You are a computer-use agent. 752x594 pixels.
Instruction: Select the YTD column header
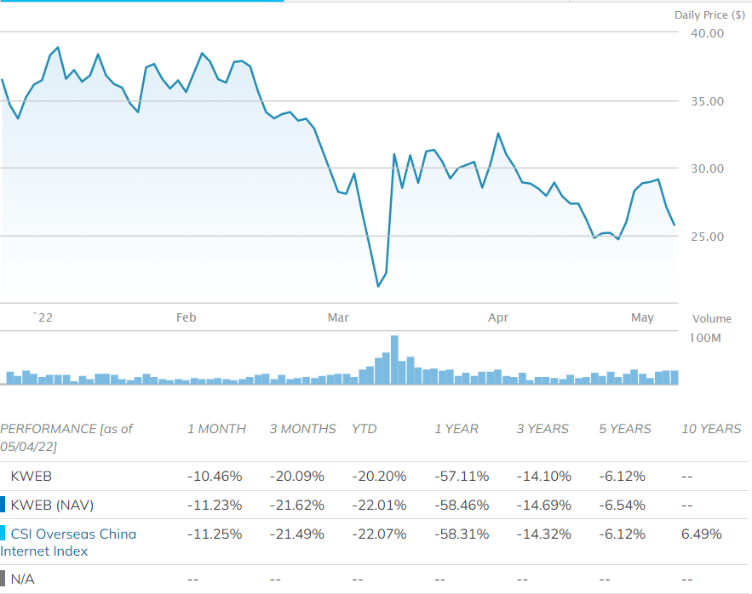pyautogui.click(x=364, y=429)
